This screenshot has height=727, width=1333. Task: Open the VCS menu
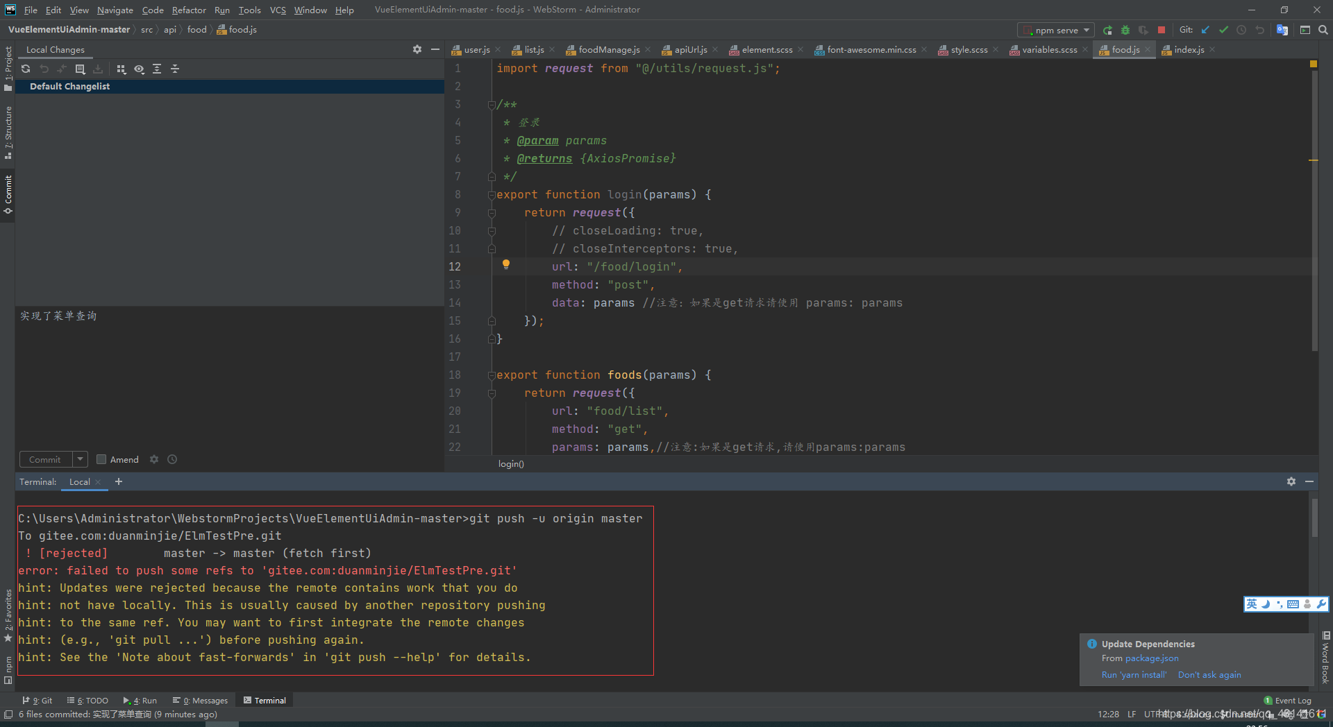click(278, 10)
